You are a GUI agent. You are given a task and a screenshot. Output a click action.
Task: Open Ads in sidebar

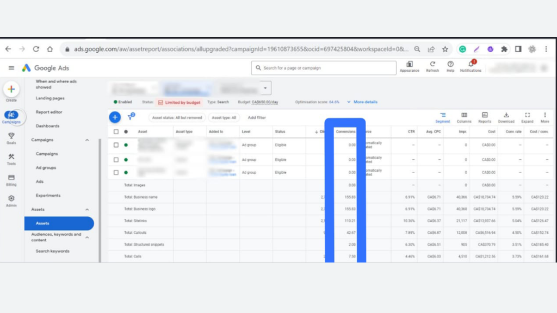point(39,181)
